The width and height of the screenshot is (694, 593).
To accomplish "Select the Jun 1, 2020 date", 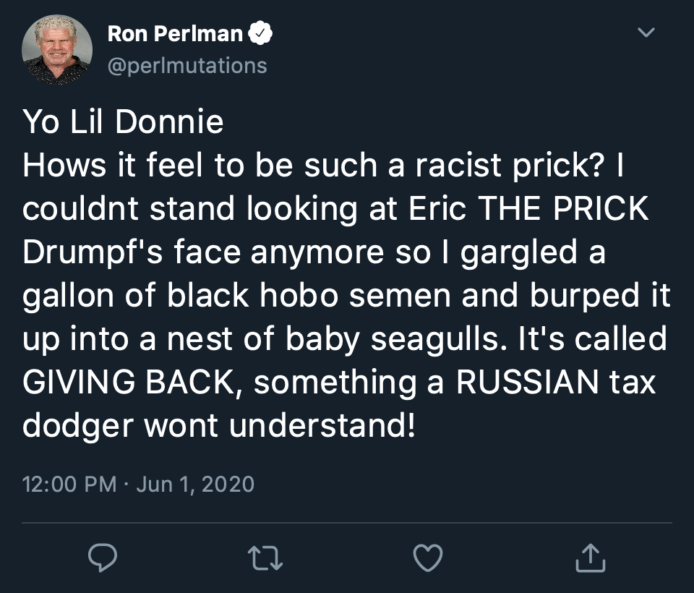I will tap(195, 484).
